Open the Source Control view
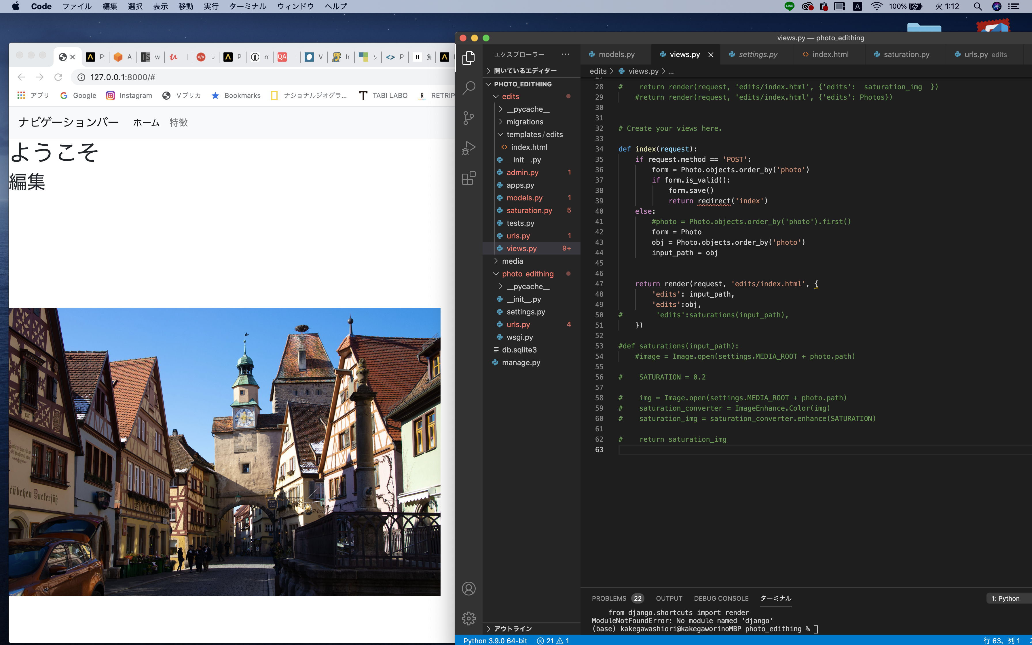The width and height of the screenshot is (1032, 645). pyautogui.click(x=468, y=118)
